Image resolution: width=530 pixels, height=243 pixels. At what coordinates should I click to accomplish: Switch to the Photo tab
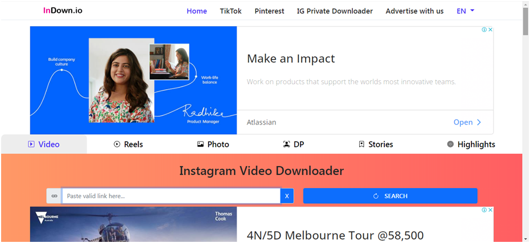(x=213, y=144)
